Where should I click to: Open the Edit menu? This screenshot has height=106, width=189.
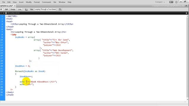pos(9,2)
